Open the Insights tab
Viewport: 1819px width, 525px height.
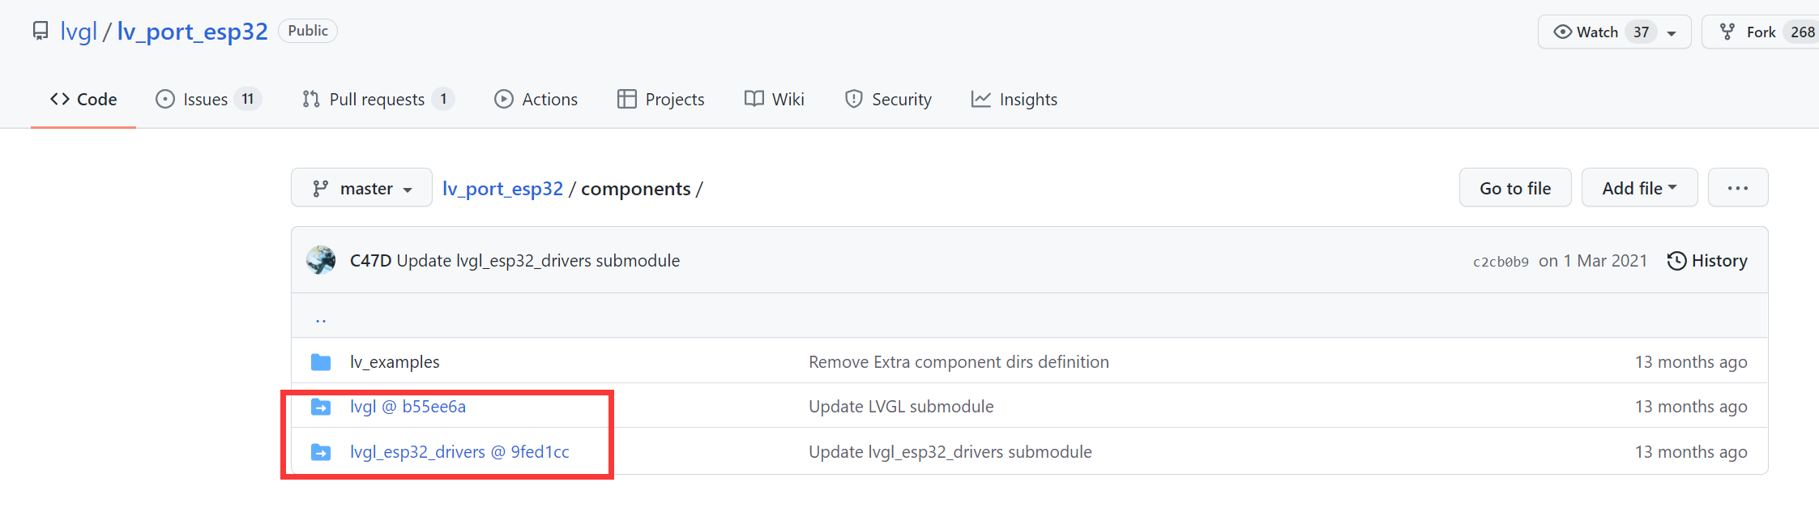point(1014,100)
